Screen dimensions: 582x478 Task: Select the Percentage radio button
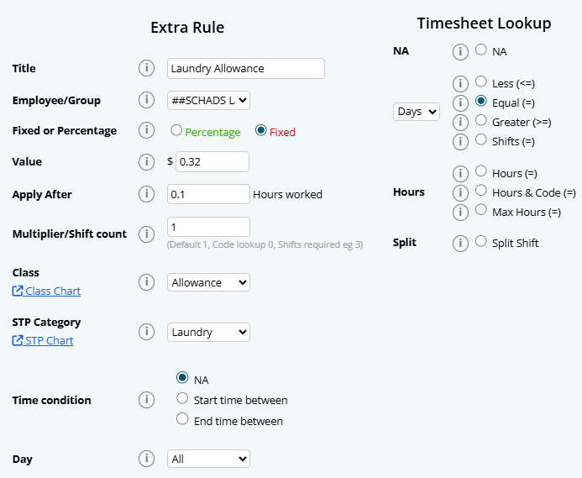pyautogui.click(x=176, y=131)
